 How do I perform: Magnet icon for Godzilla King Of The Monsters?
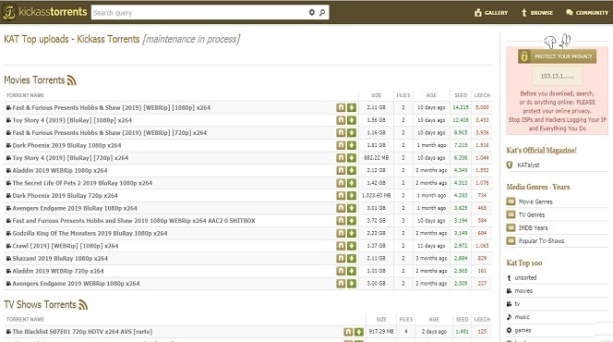point(341,233)
